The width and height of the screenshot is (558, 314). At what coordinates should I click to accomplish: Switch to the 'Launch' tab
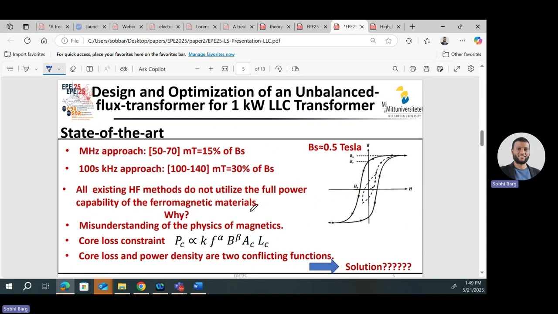coord(91,27)
